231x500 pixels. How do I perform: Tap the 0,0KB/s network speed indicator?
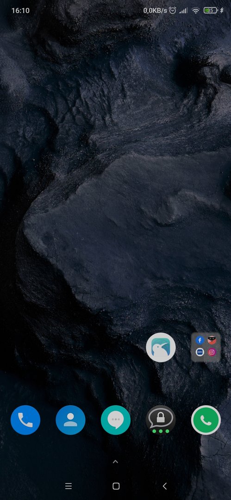point(155,11)
